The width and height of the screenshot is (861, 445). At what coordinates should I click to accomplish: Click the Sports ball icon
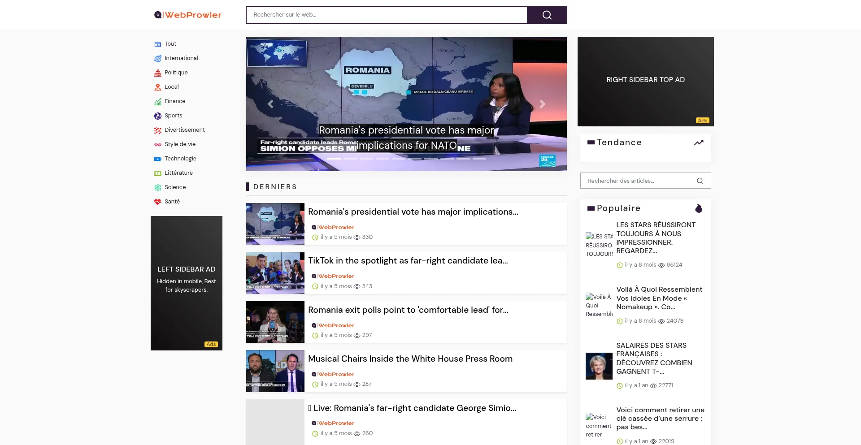pyautogui.click(x=158, y=116)
